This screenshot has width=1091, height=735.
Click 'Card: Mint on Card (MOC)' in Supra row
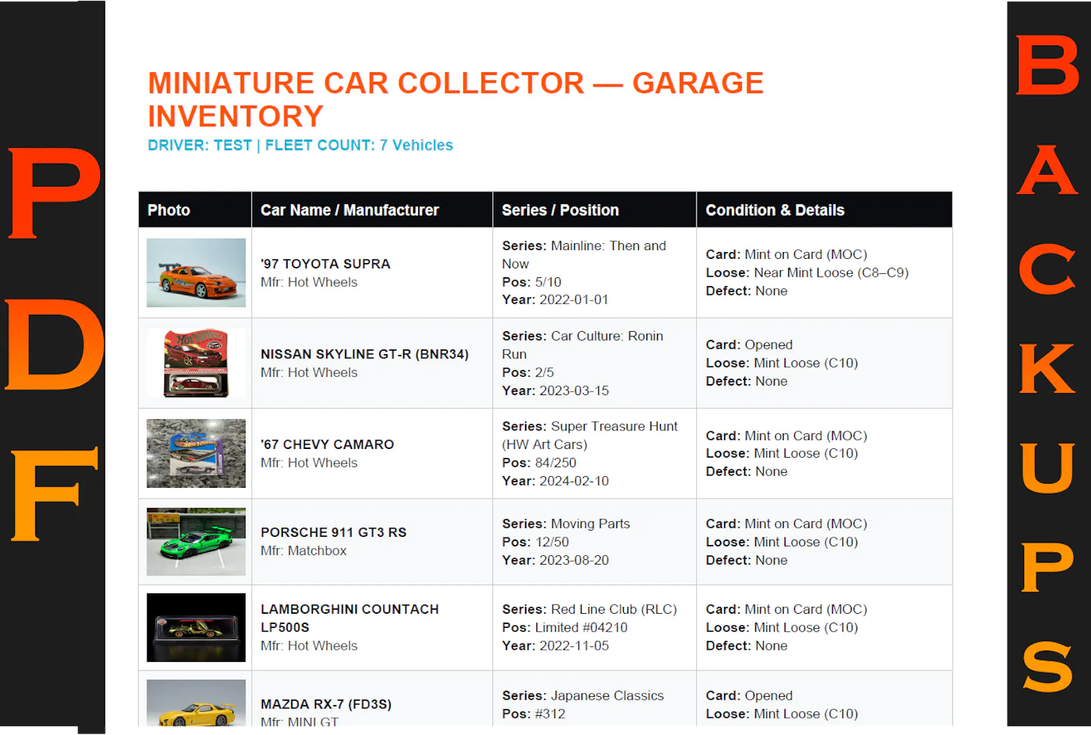[786, 254]
